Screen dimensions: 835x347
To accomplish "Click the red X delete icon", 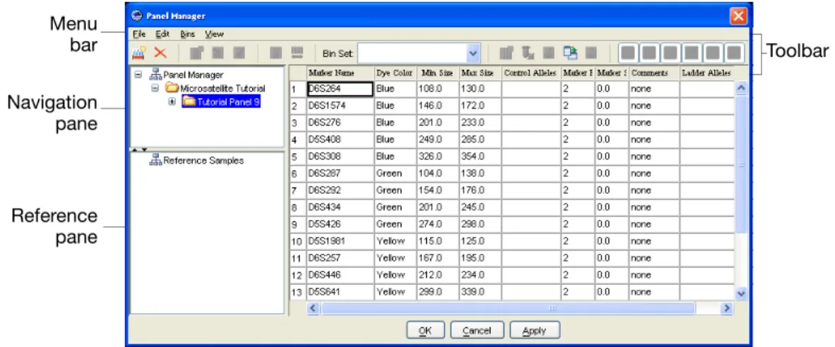I will pyautogui.click(x=160, y=53).
